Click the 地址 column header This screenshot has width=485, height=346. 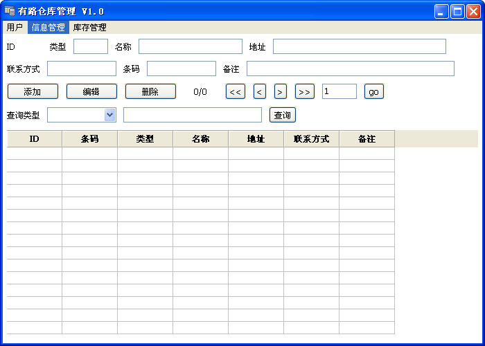click(256, 139)
